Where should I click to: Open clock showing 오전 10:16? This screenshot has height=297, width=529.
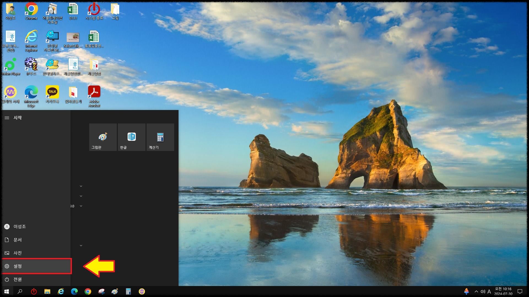point(503,291)
